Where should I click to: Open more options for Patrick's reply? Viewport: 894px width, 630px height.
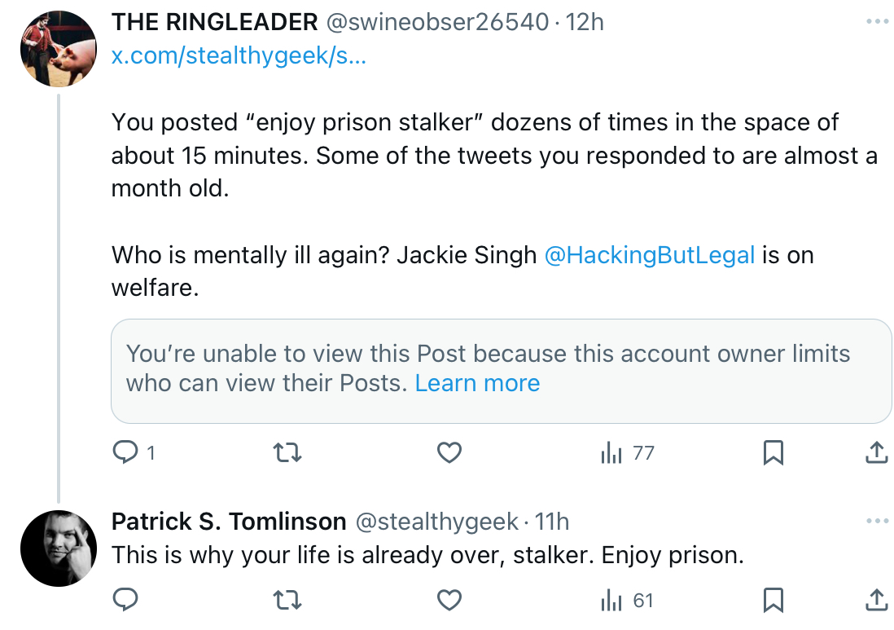point(877,521)
